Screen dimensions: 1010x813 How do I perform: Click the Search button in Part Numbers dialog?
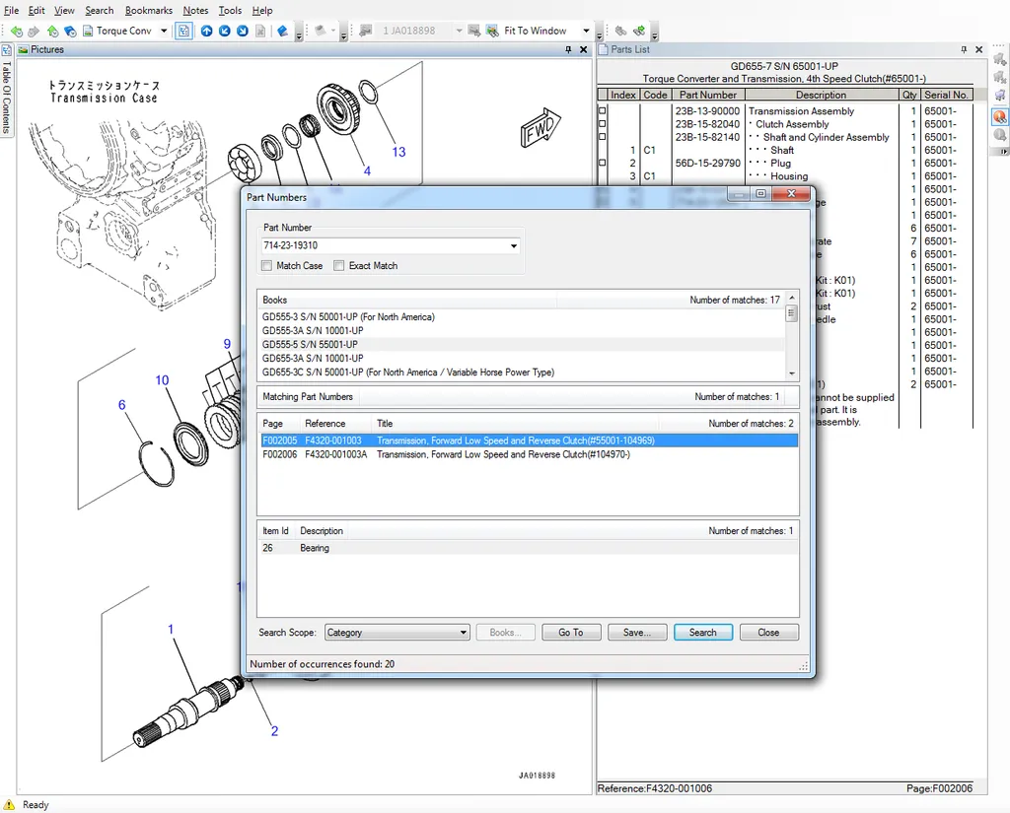pos(702,633)
